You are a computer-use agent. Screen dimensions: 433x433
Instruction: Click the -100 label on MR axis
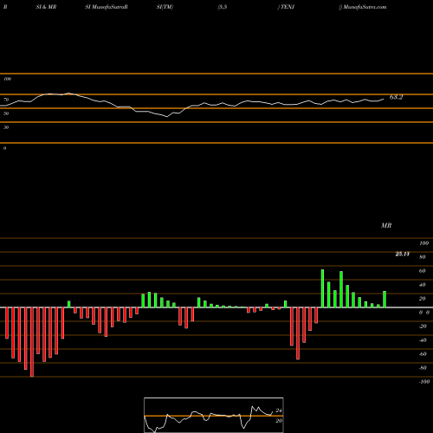[x=424, y=382]
